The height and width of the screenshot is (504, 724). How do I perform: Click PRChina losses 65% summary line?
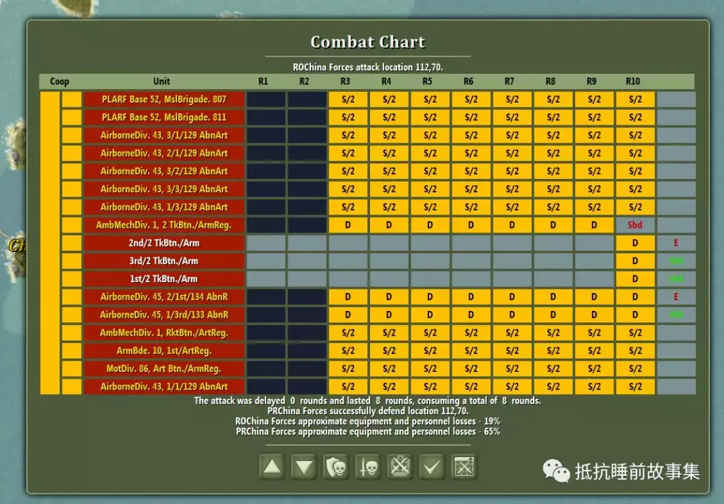(367, 432)
